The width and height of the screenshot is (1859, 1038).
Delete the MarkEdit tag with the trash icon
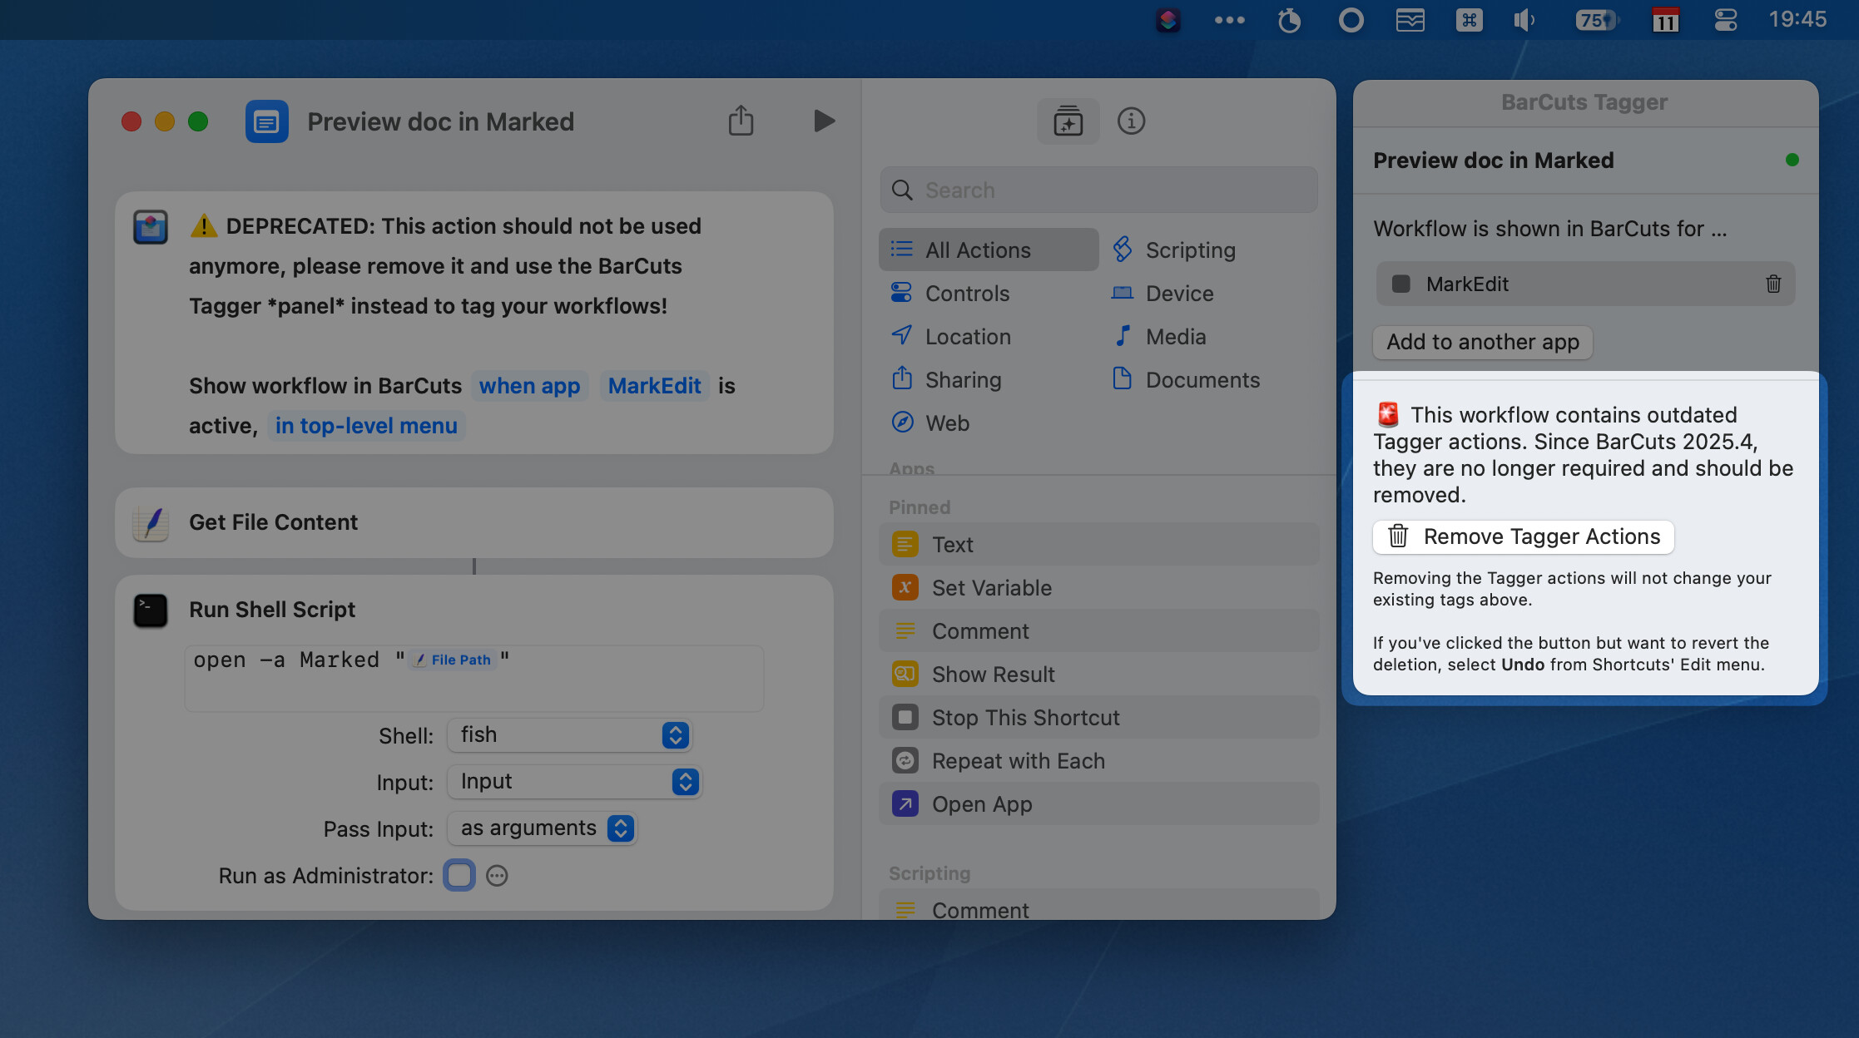click(x=1772, y=284)
